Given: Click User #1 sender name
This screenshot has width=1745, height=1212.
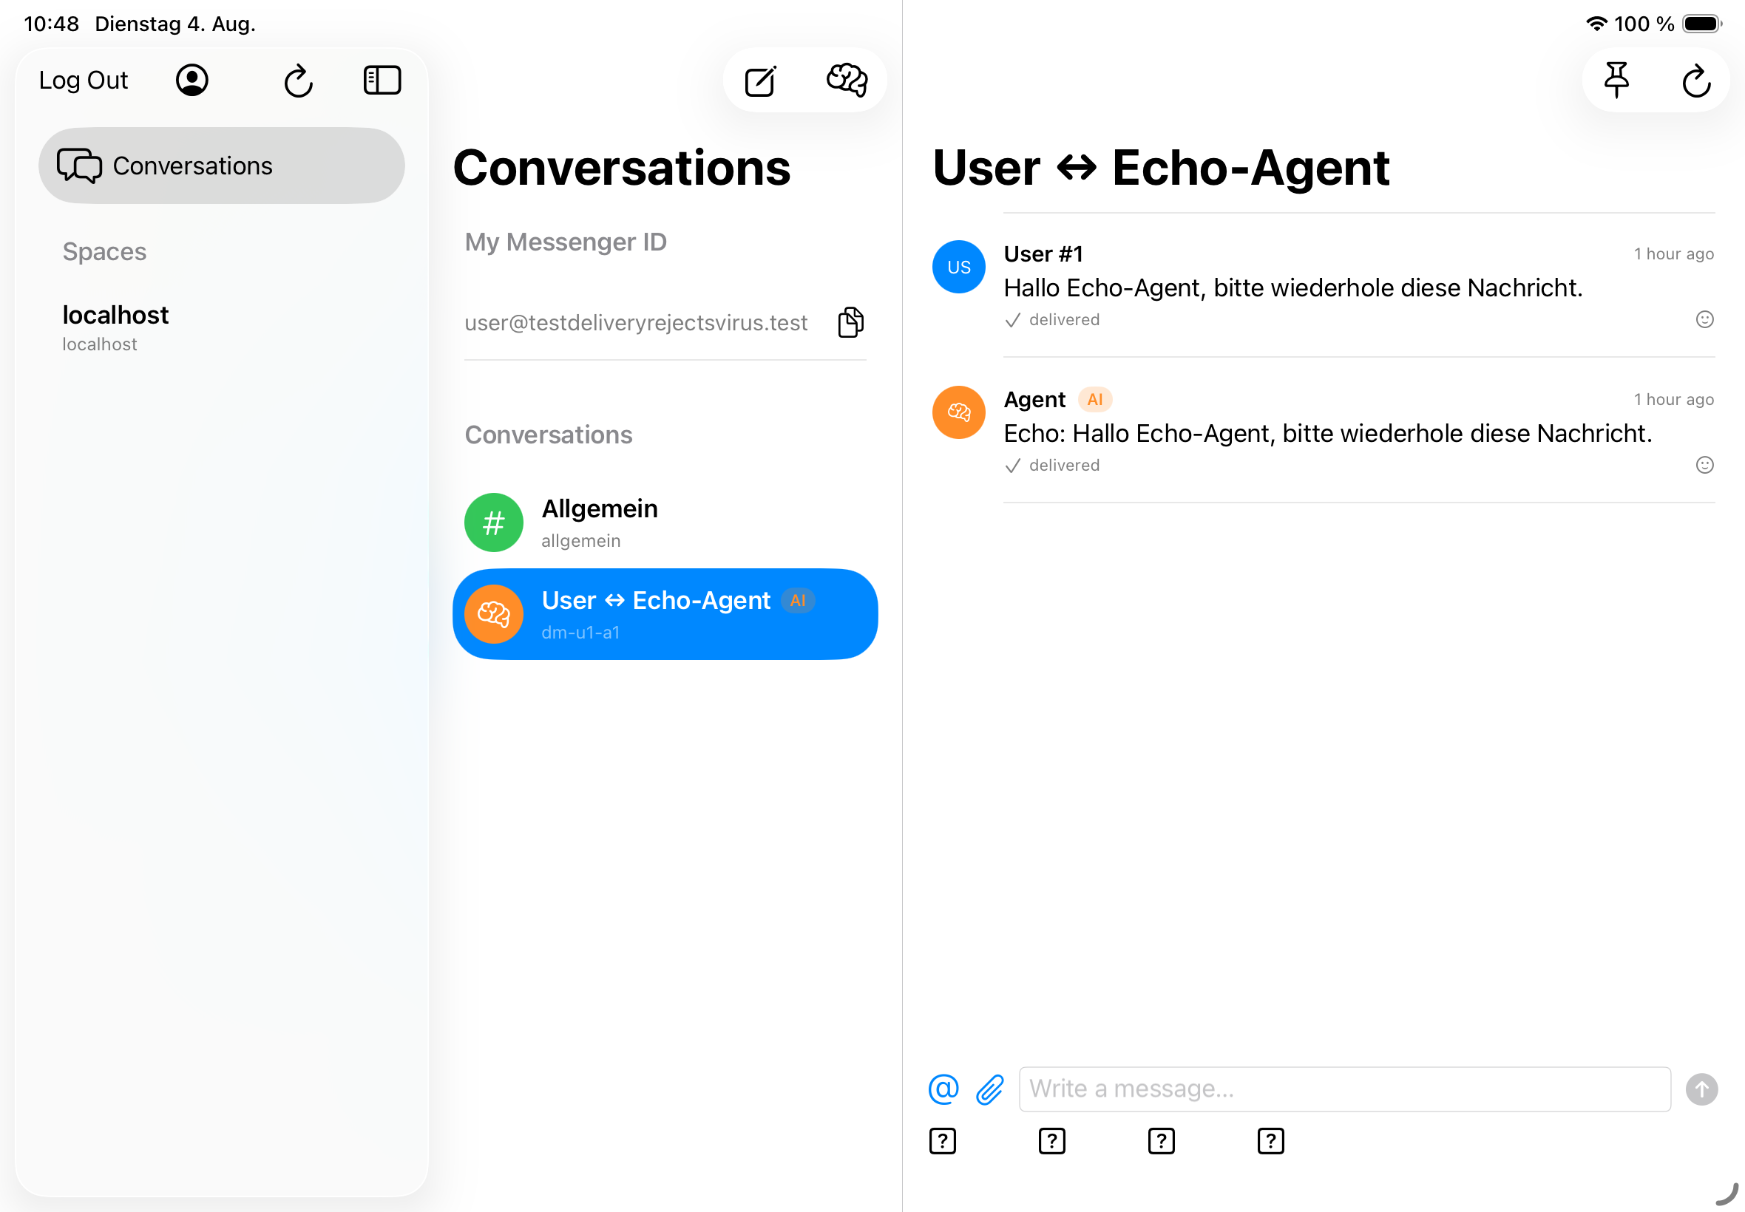Looking at the screenshot, I should coord(1043,253).
